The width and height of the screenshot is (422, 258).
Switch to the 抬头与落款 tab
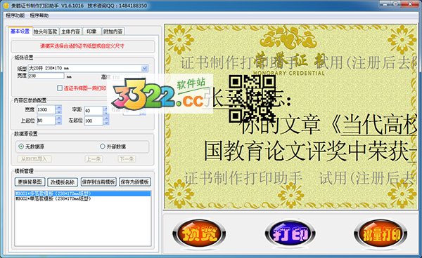pos(46,32)
